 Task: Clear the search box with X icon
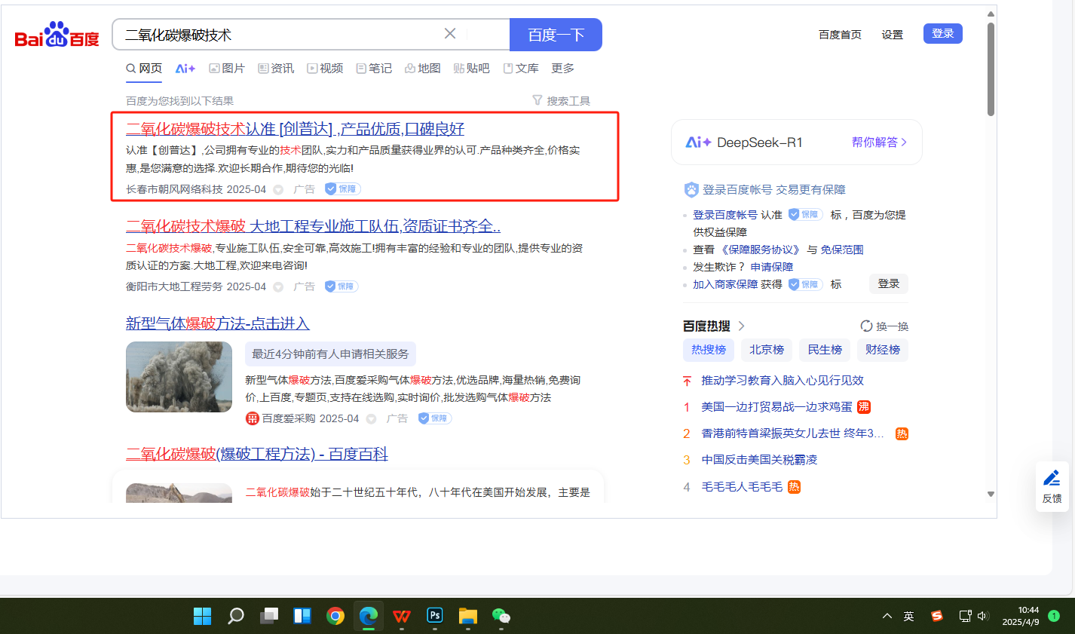[450, 34]
